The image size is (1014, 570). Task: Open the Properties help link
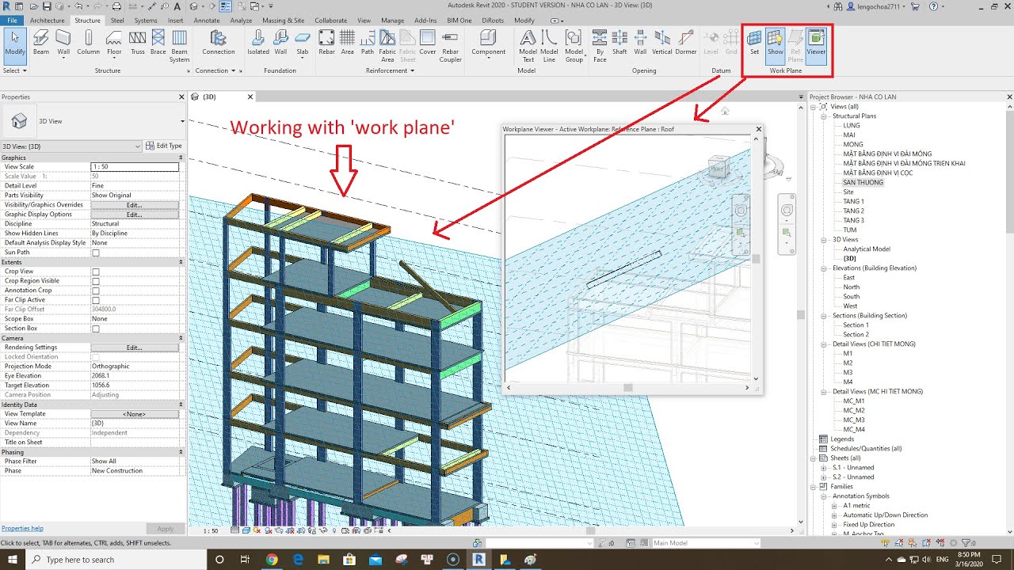[x=22, y=528]
